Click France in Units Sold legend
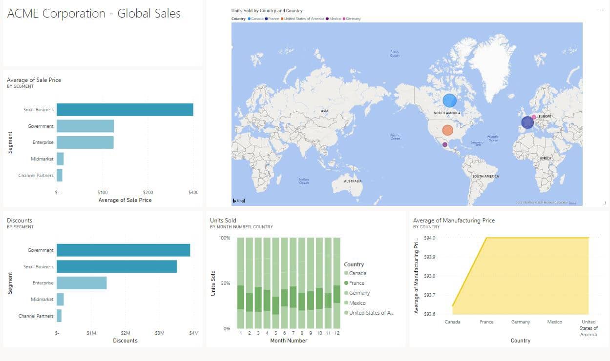Image resolution: width=610 pixels, height=361 pixels. [x=354, y=283]
